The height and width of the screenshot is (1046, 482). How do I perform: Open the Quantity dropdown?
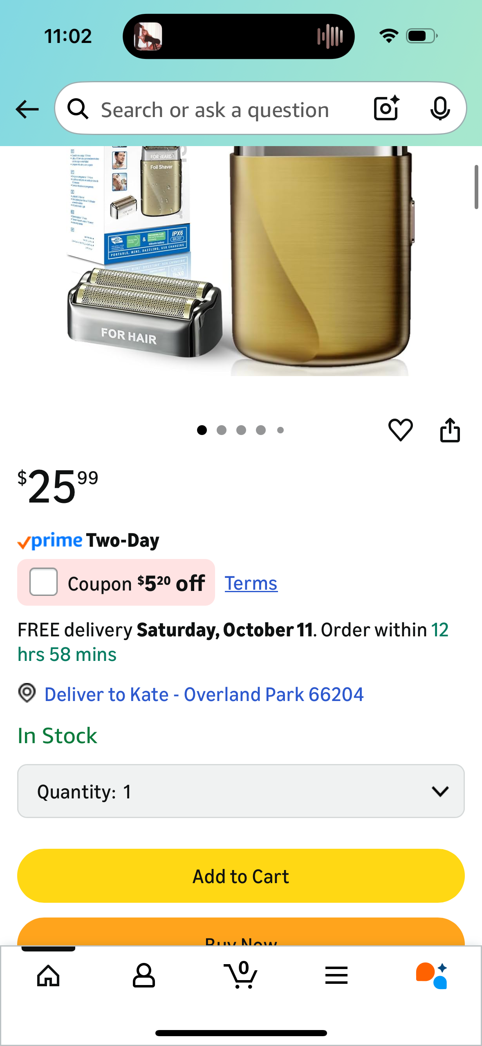(241, 791)
